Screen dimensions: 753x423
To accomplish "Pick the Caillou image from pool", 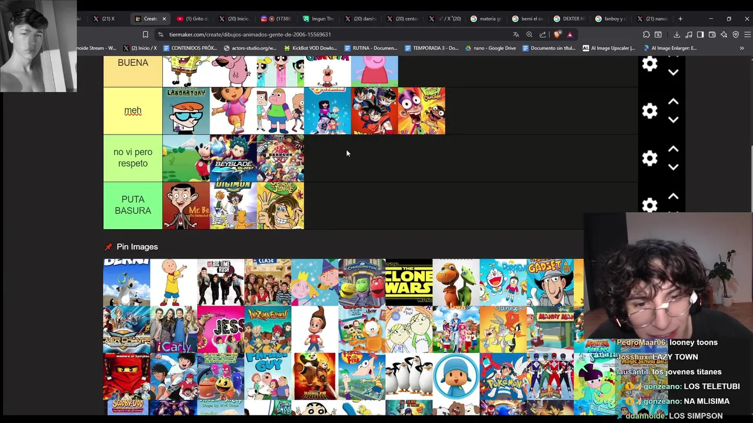I will 174,282.
